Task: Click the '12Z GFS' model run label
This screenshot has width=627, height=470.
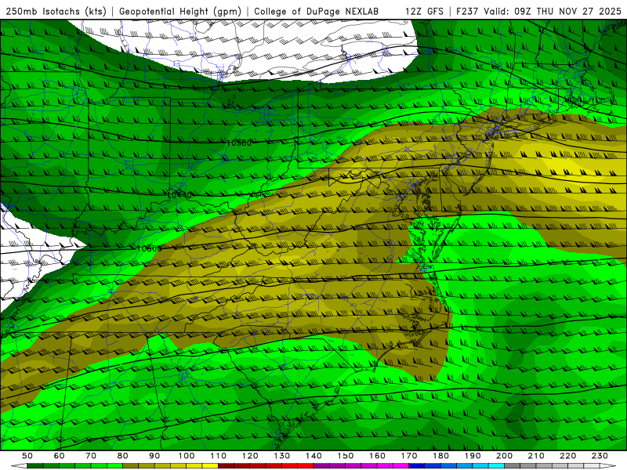Action: (x=424, y=11)
